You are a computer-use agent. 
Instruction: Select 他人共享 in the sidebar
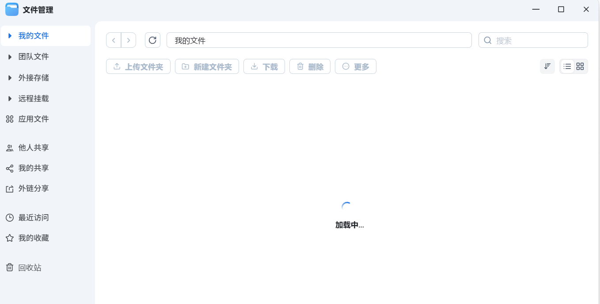33,147
